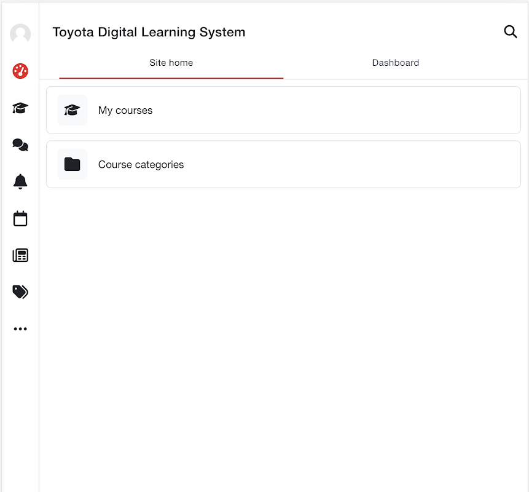Open the more options ellipsis icon
Viewport: 529px width, 492px height.
point(20,328)
